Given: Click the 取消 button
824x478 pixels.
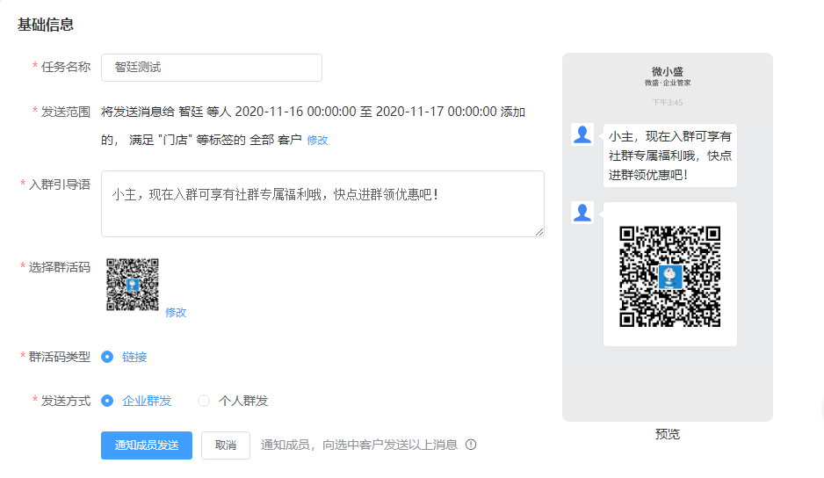Looking at the screenshot, I should pos(226,445).
